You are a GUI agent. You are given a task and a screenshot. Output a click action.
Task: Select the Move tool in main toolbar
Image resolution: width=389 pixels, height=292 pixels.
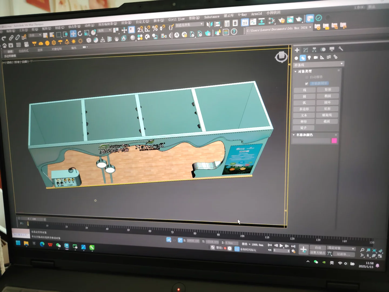(73, 34)
